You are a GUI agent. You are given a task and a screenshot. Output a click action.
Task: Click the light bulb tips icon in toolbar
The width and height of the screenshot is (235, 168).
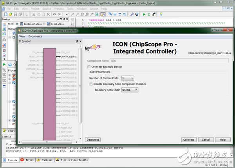click(x=161, y=14)
